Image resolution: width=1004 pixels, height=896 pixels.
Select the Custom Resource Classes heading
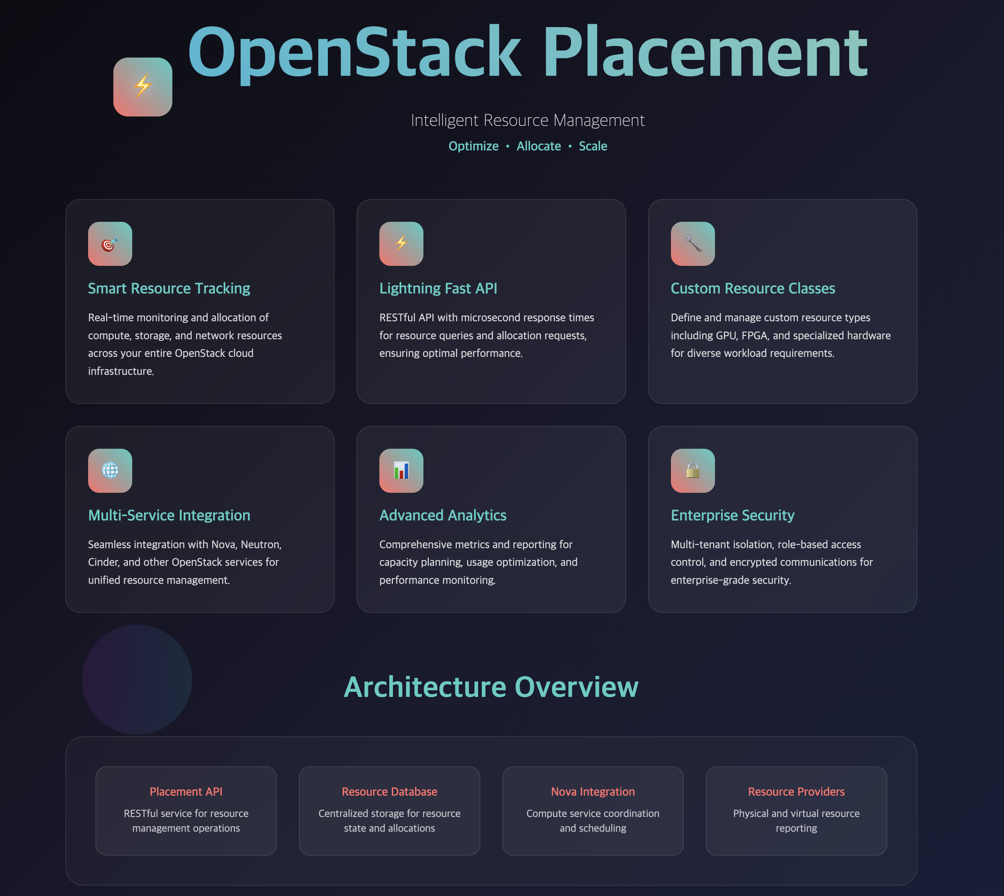753,289
